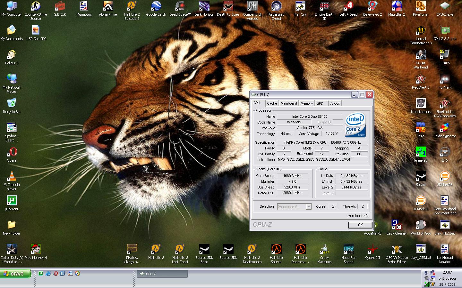Launch VLC media player

(12, 176)
